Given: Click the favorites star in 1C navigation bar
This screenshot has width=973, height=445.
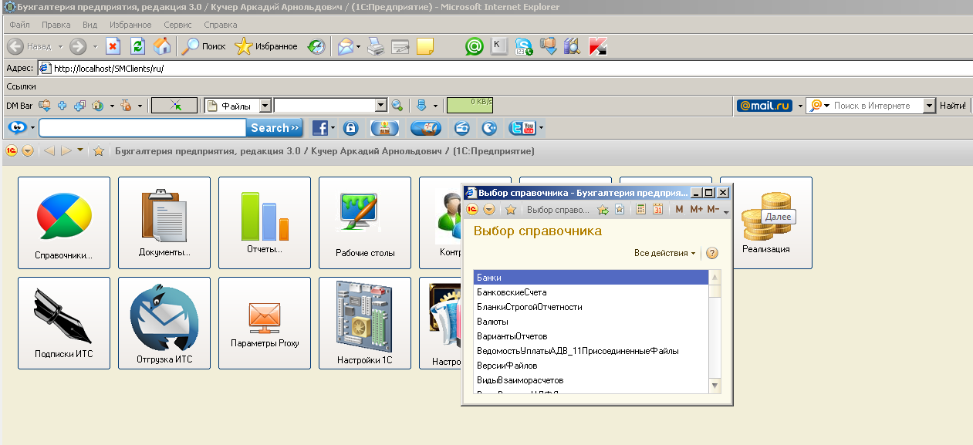Looking at the screenshot, I should coord(99,151).
